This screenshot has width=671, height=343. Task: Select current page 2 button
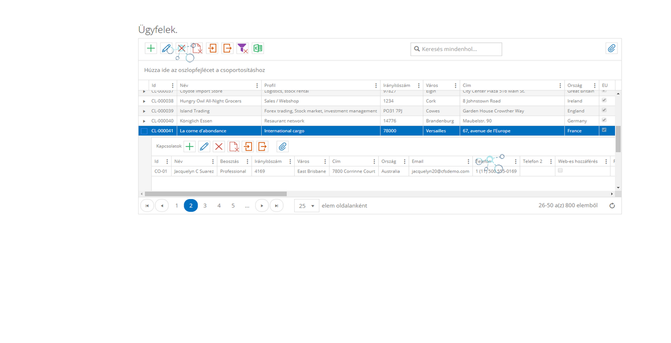pos(191,205)
